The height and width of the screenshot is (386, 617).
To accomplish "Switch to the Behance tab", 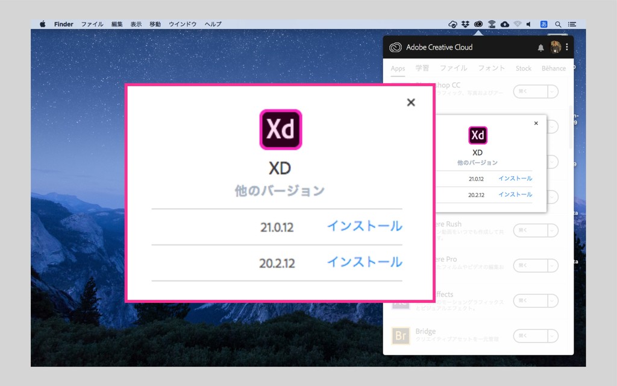I will click(554, 68).
